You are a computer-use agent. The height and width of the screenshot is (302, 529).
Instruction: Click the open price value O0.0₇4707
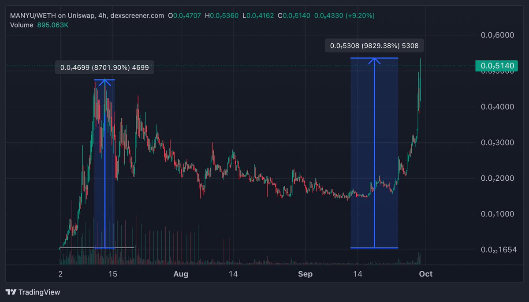coord(185,15)
